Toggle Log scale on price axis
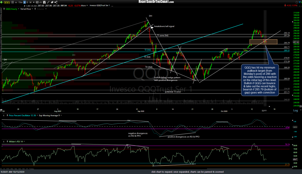The image size is (302, 174). [x=295, y=110]
